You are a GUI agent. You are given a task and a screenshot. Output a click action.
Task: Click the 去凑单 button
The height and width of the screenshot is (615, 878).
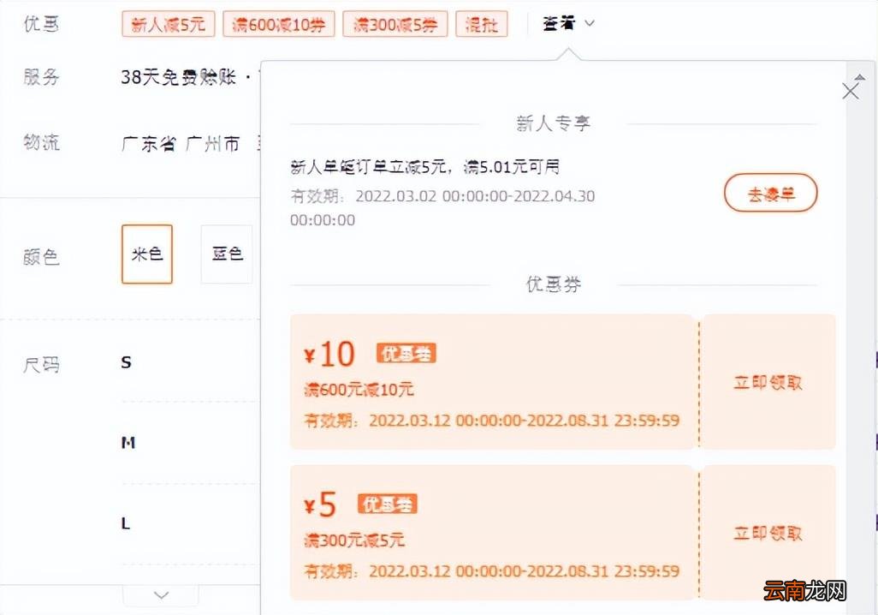pyautogui.click(x=770, y=194)
